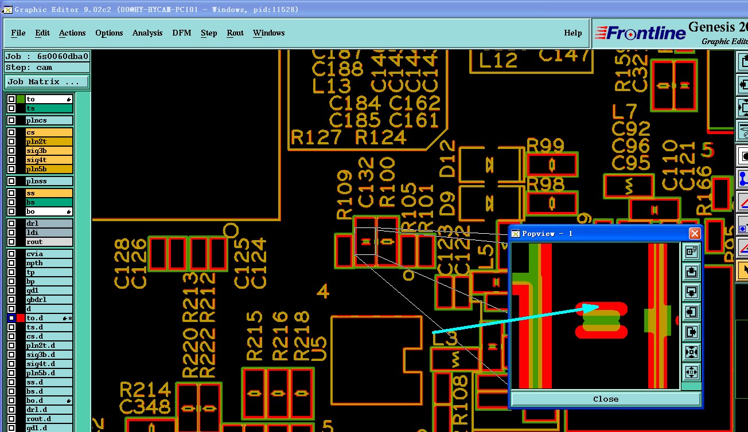Viewport: 748px width, 432px height.
Task: Click the Popview title bar window icon
Action: click(x=515, y=234)
